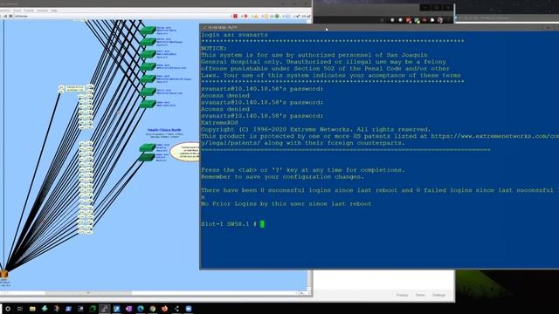Click the orange circle status icon in map toolbar

coord(266,16)
